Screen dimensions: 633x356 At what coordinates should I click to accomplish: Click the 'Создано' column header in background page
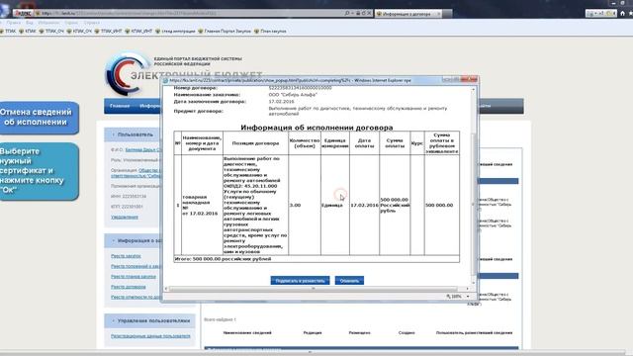click(x=407, y=333)
